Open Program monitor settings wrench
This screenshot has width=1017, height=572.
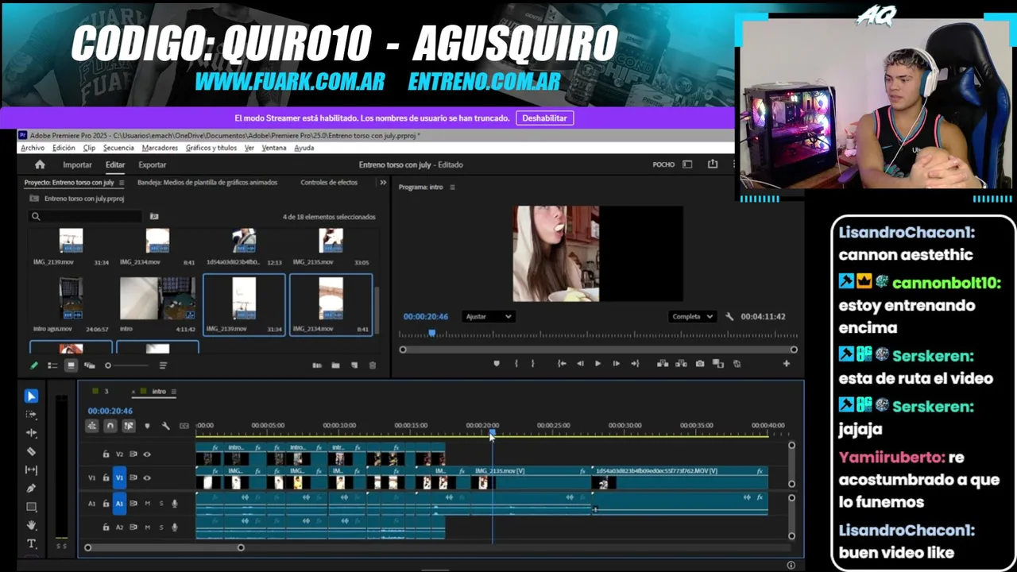click(729, 316)
